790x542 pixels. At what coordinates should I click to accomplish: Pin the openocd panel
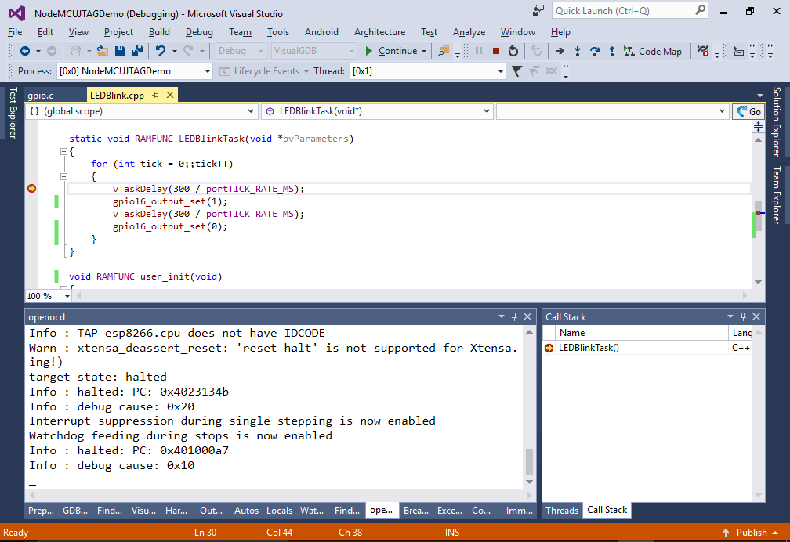point(514,316)
